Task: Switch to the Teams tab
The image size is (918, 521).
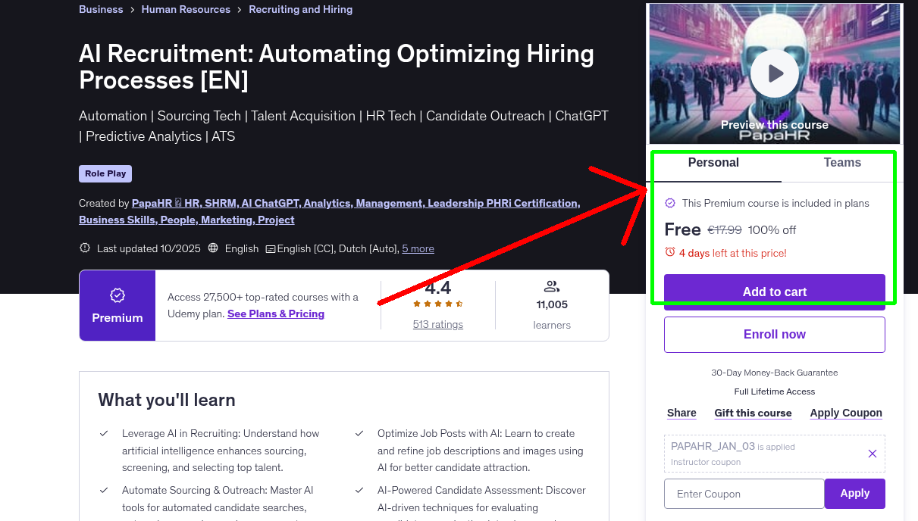Action: click(842, 162)
